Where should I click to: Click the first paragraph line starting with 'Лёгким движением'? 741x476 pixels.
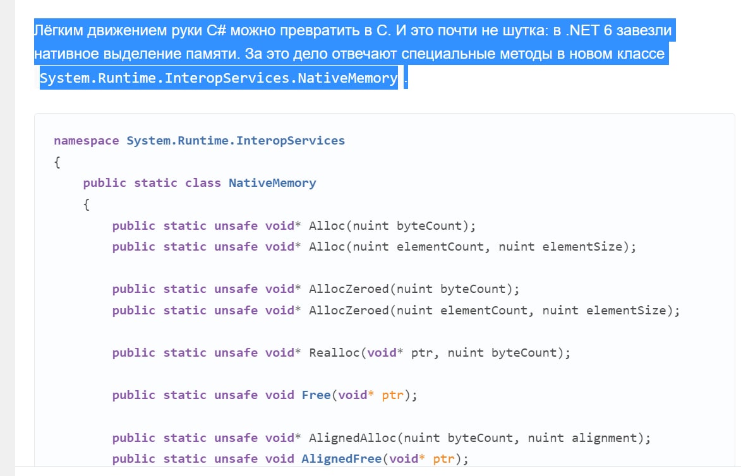353,30
